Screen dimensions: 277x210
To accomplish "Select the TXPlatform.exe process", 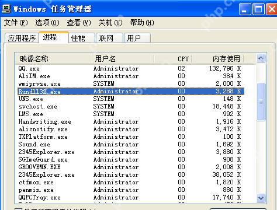I will (131, 136).
